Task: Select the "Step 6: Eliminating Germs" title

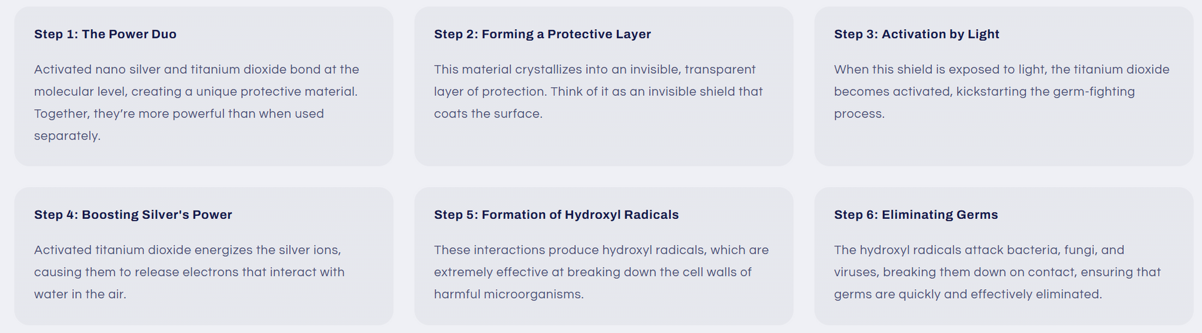Action: tap(915, 215)
